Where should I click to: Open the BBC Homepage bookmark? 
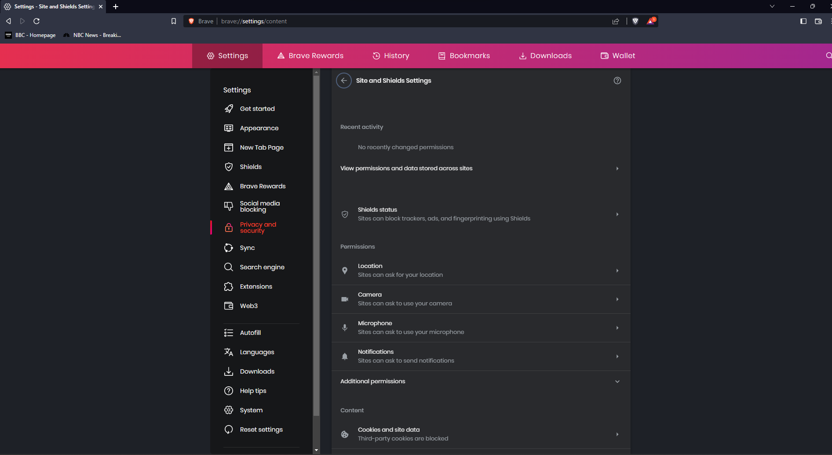[29, 35]
